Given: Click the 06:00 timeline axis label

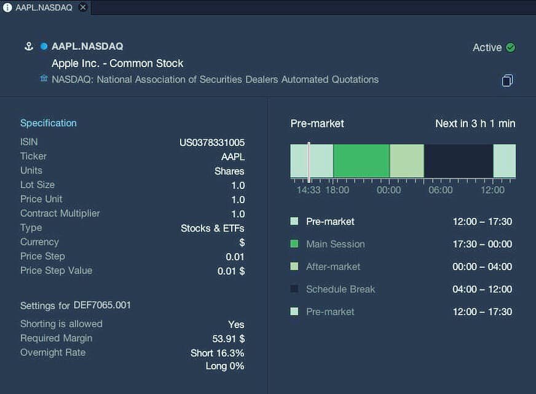Looking at the screenshot, I should [441, 190].
